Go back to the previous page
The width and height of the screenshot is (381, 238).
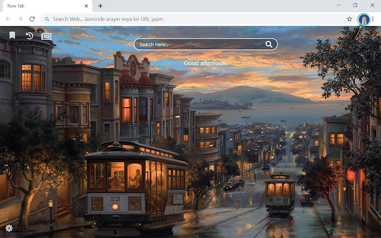point(8,19)
